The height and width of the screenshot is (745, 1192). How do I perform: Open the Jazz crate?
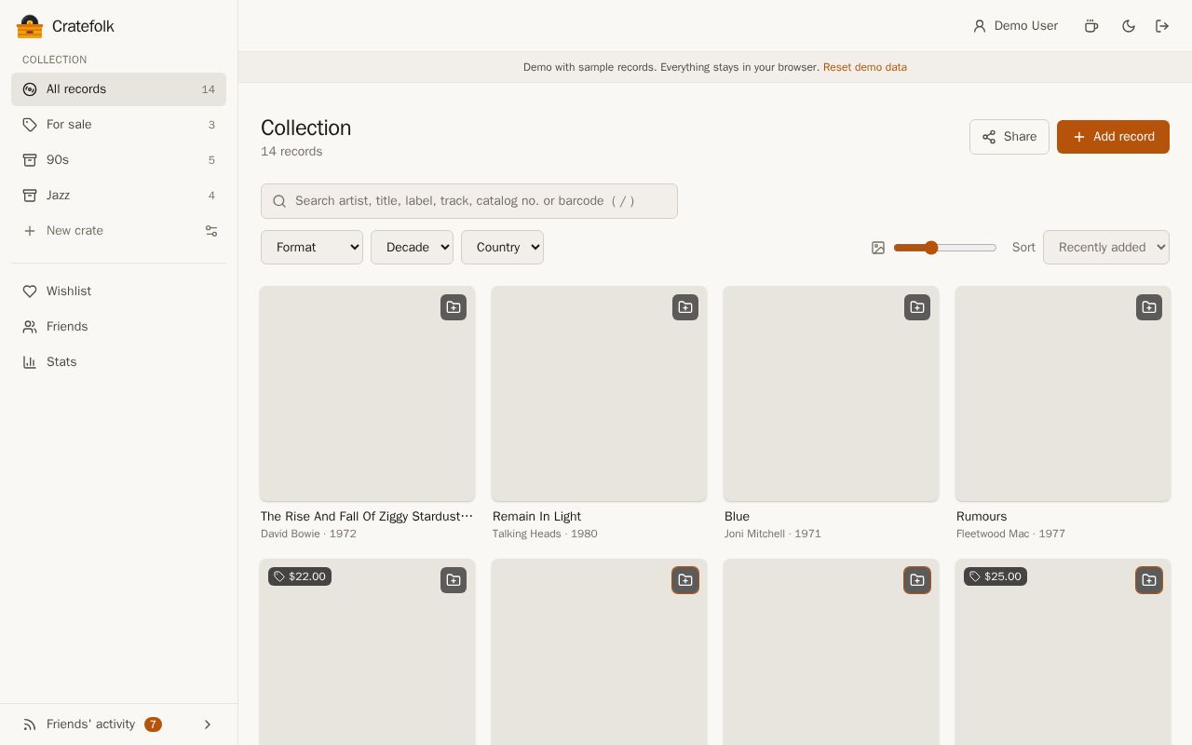(118, 196)
